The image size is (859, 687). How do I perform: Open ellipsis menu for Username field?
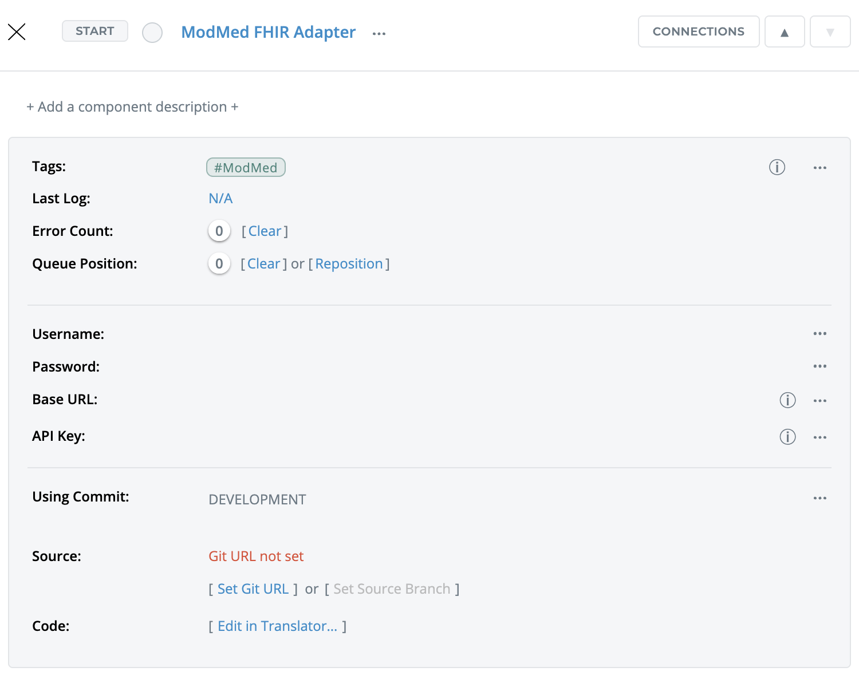click(819, 334)
